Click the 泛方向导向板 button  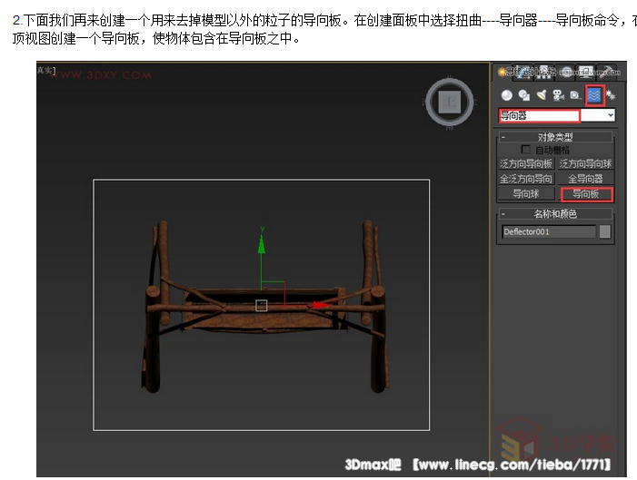pyautogui.click(x=526, y=164)
